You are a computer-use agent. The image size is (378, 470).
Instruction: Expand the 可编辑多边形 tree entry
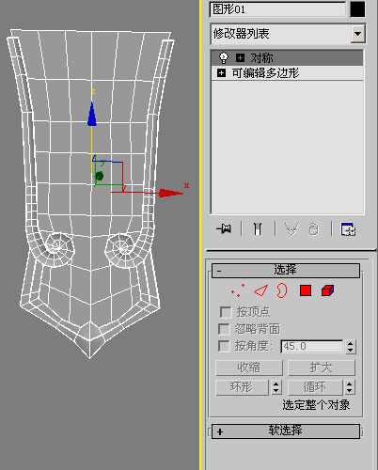click(x=221, y=73)
